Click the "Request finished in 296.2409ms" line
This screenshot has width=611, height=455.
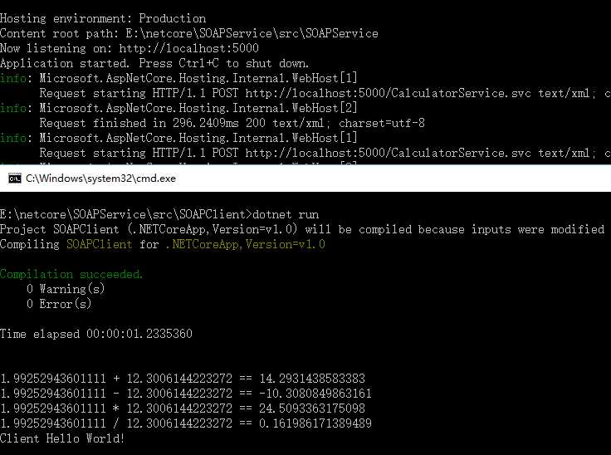pos(232,123)
